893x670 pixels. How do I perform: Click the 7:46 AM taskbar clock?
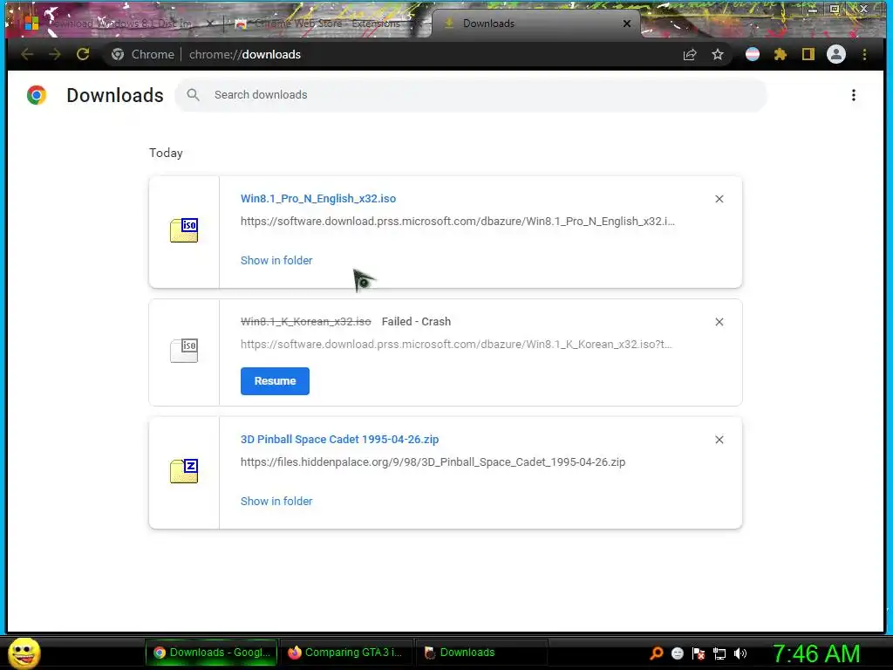(x=815, y=653)
